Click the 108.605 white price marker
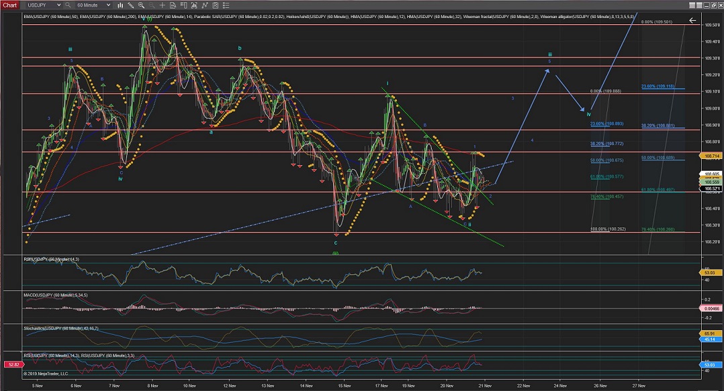Screen dimensions: 724x391 coord(712,174)
